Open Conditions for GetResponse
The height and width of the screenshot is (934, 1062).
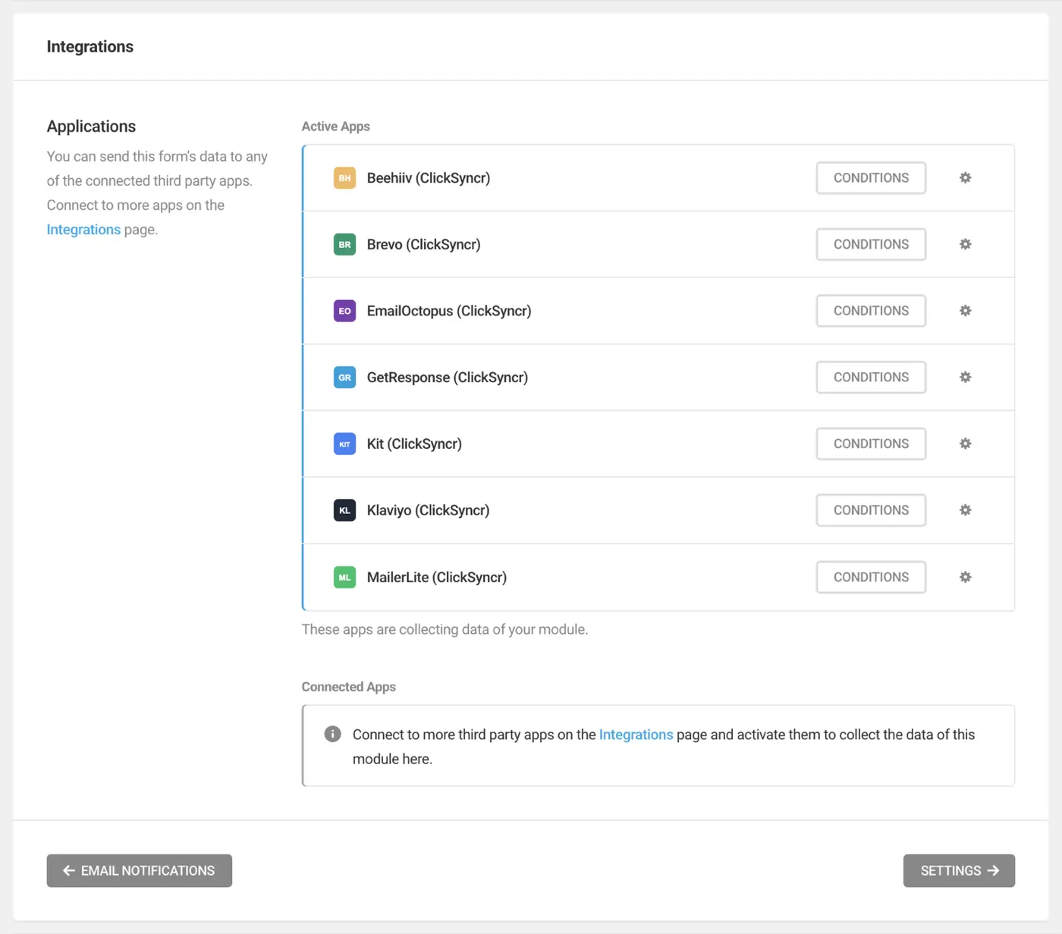point(871,377)
